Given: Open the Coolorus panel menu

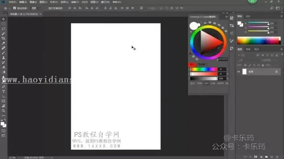Looking at the screenshot, I should point(226,17).
